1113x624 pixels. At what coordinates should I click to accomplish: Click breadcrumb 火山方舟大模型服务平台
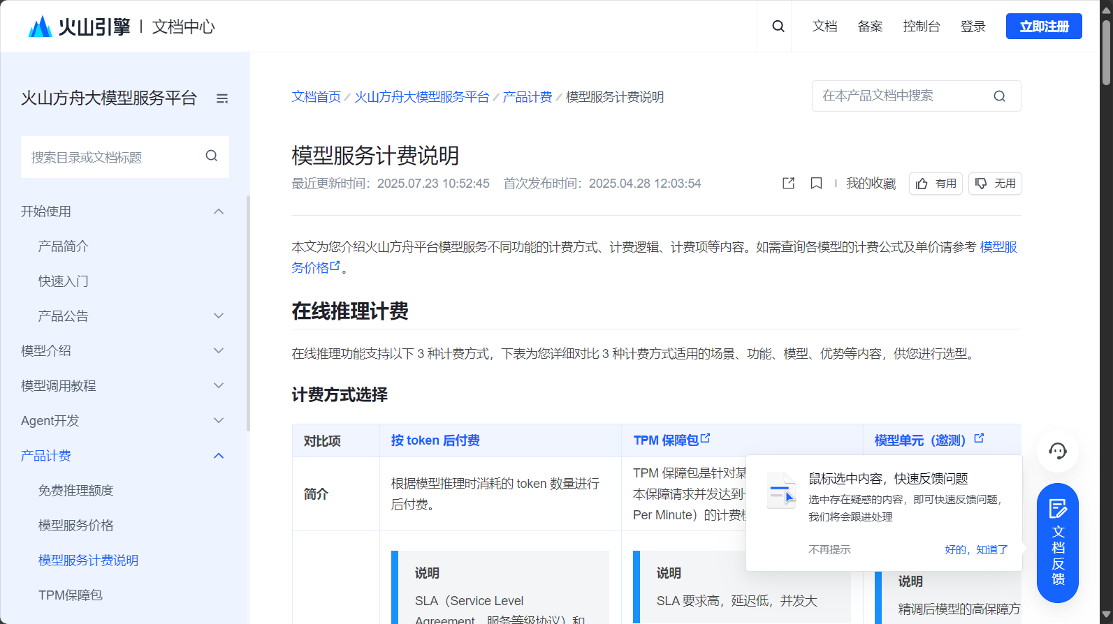(x=422, y=97)
